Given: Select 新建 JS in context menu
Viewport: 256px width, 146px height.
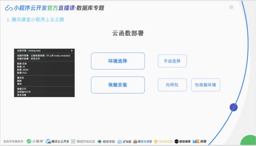Looking at the screenshot, I should coord(21,67).
